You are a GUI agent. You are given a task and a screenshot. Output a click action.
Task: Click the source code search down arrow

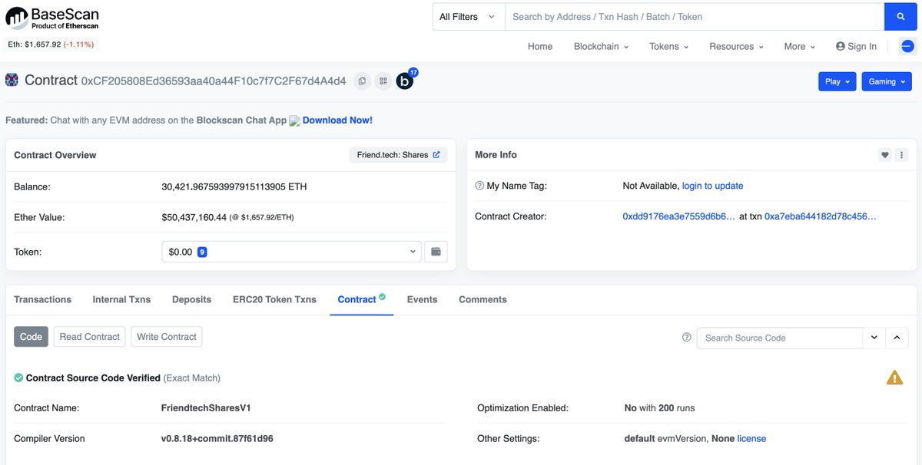874,338
